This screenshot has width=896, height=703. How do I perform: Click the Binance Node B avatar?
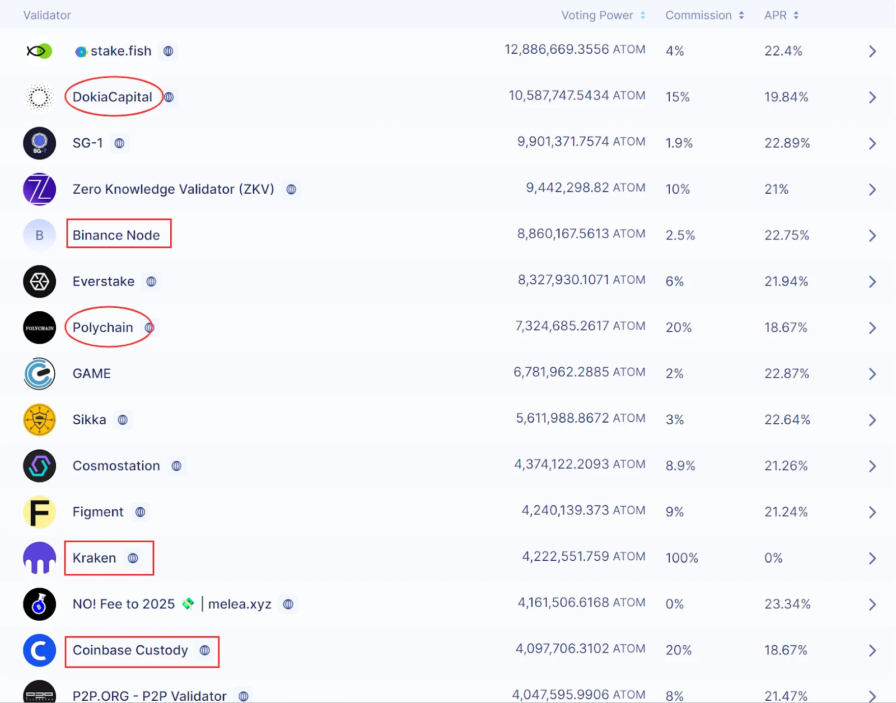(x=39, y=236)
